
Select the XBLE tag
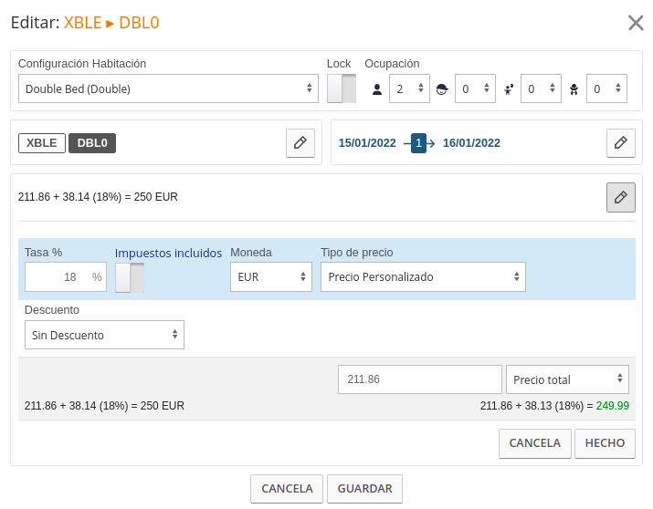point(42,143)
